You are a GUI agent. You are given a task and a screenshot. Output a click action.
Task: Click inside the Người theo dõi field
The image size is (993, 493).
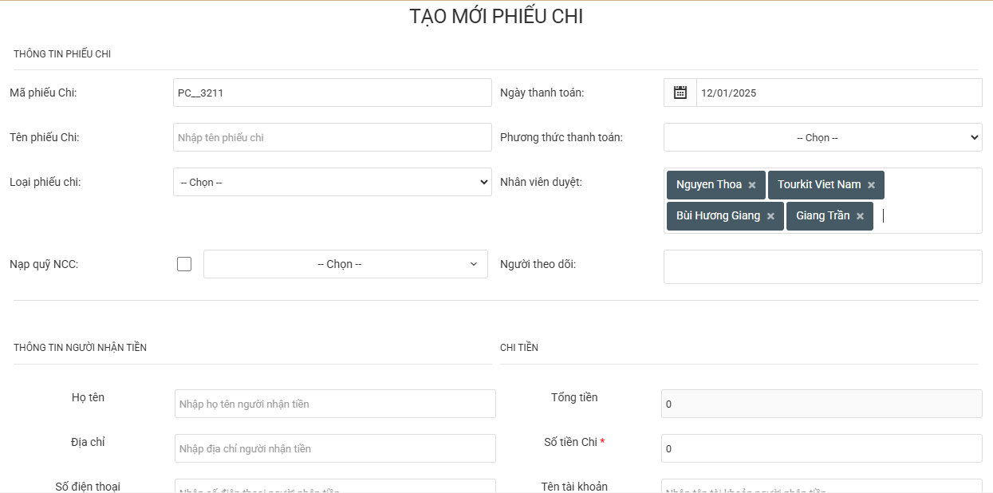click(x=823, y=266)
